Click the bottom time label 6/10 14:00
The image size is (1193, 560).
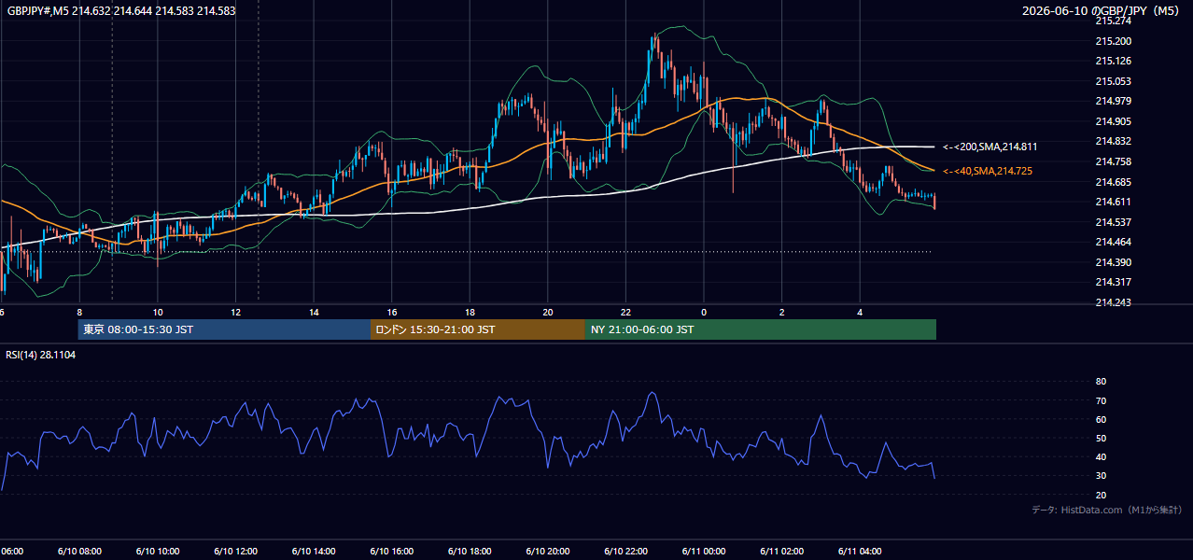click(x=313, y=552)
